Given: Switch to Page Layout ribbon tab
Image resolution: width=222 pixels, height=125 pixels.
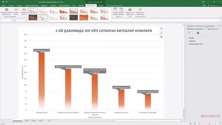Looking at the screenshot, I should tap(32, 6).
